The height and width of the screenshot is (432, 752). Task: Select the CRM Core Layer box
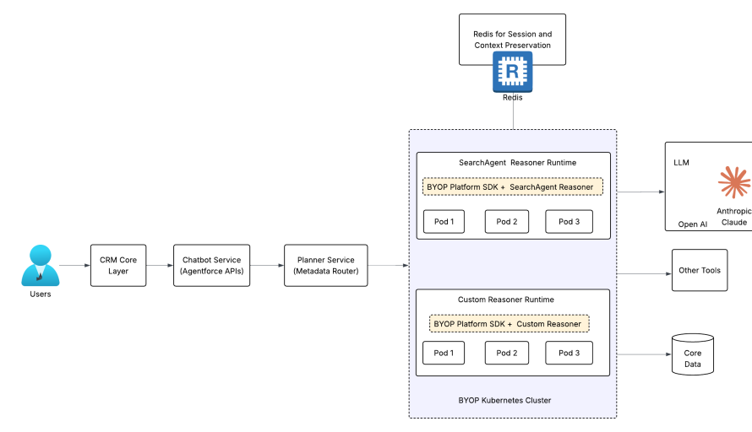(118, 265)
